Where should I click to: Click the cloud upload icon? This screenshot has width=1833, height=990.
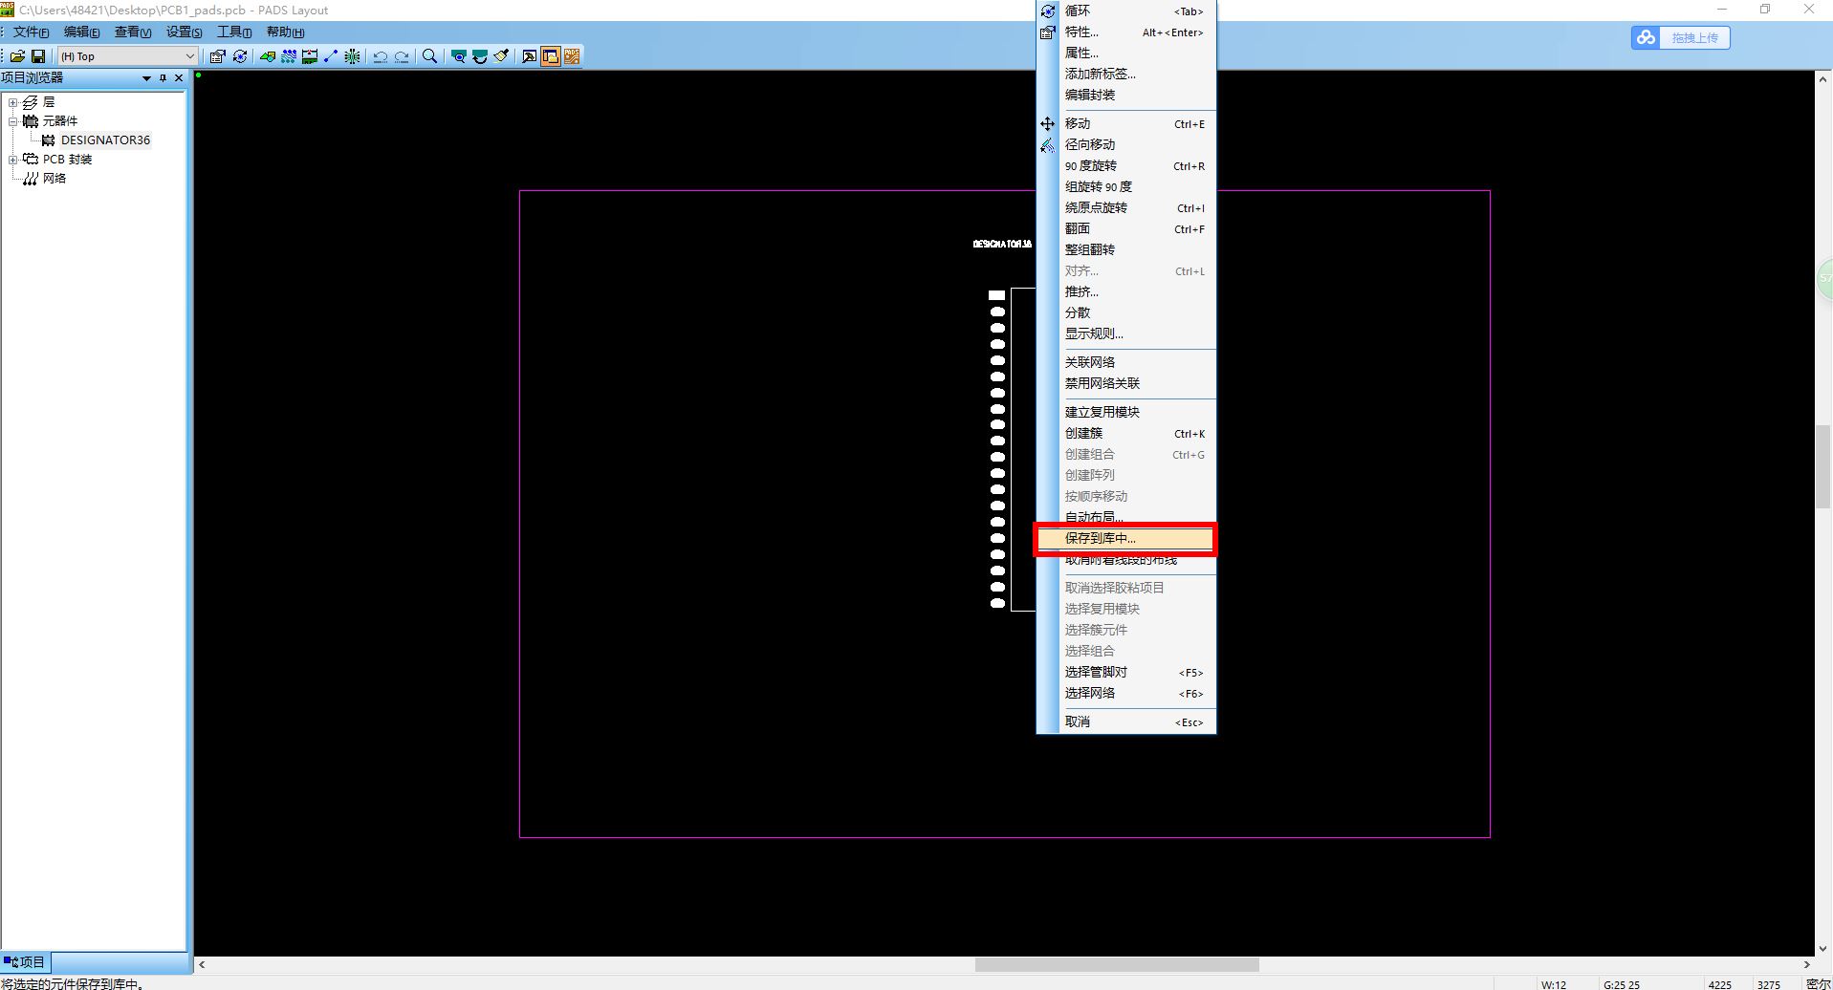[1646, 37]
